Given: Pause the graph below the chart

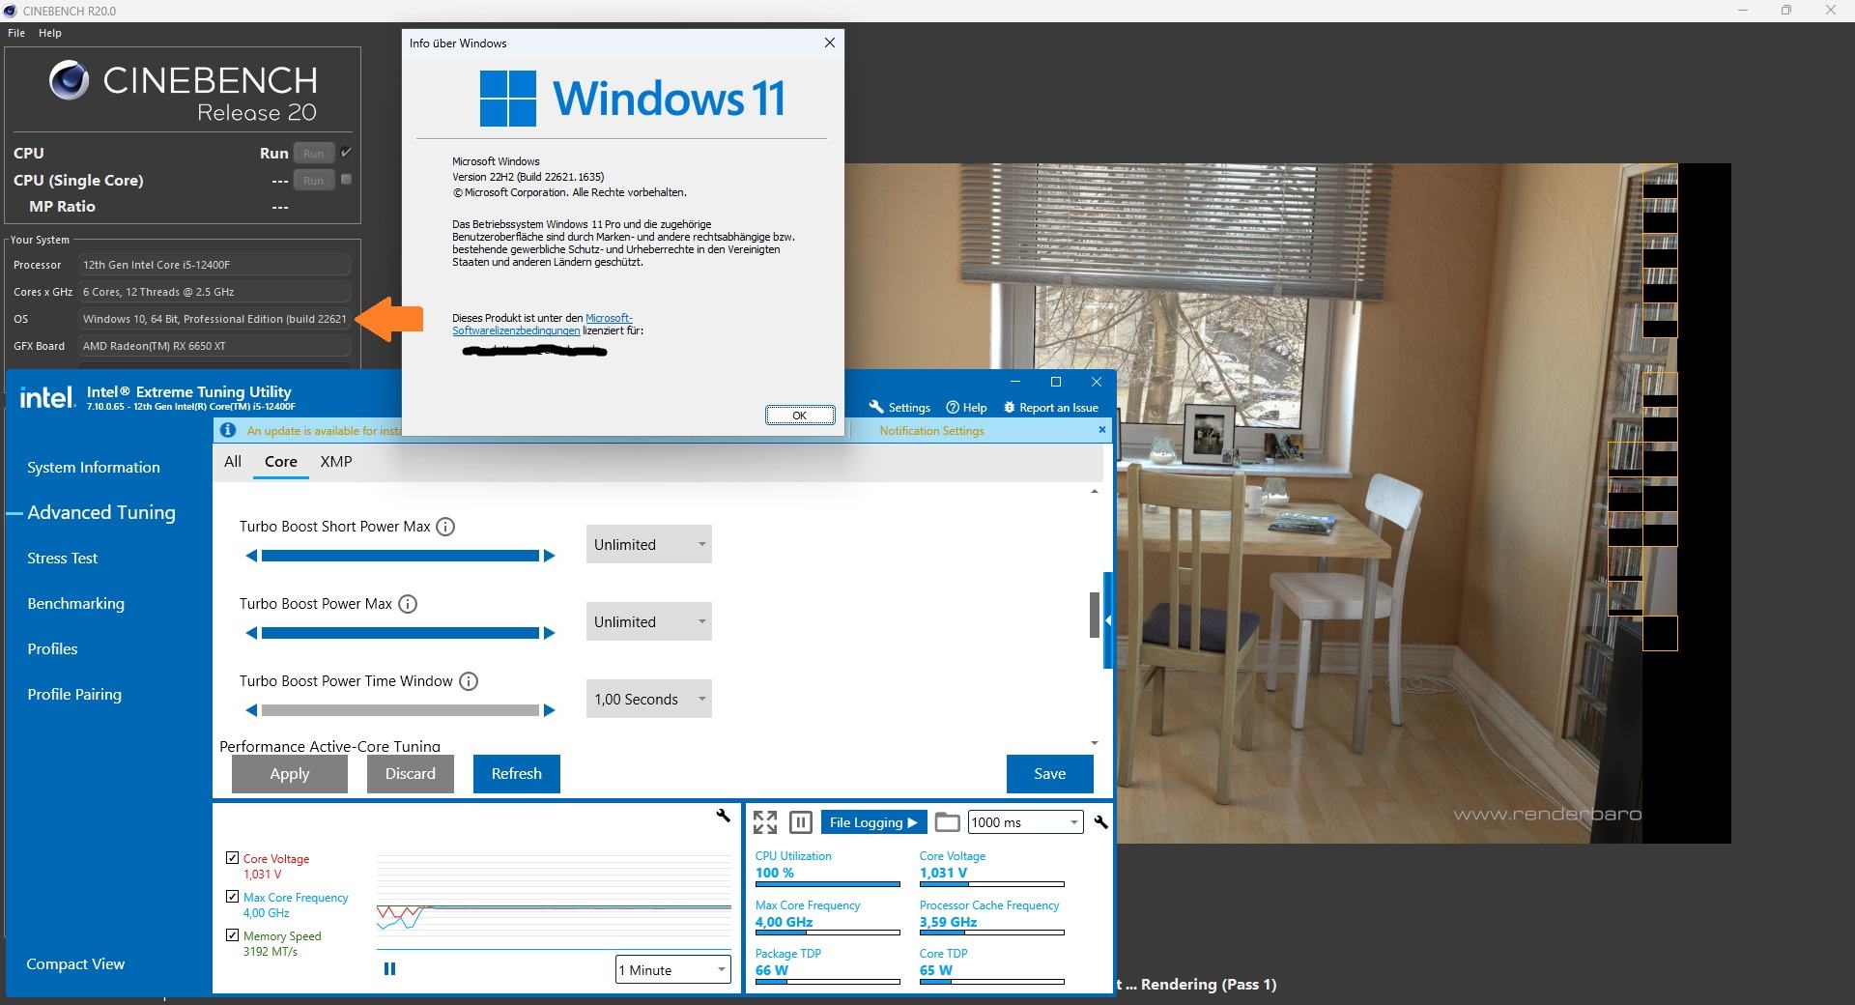Looking at the screenshot, I should point(390,968).
